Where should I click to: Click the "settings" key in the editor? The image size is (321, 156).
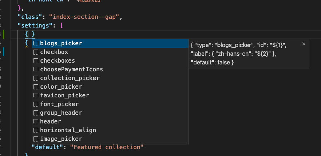coord(35,26)
